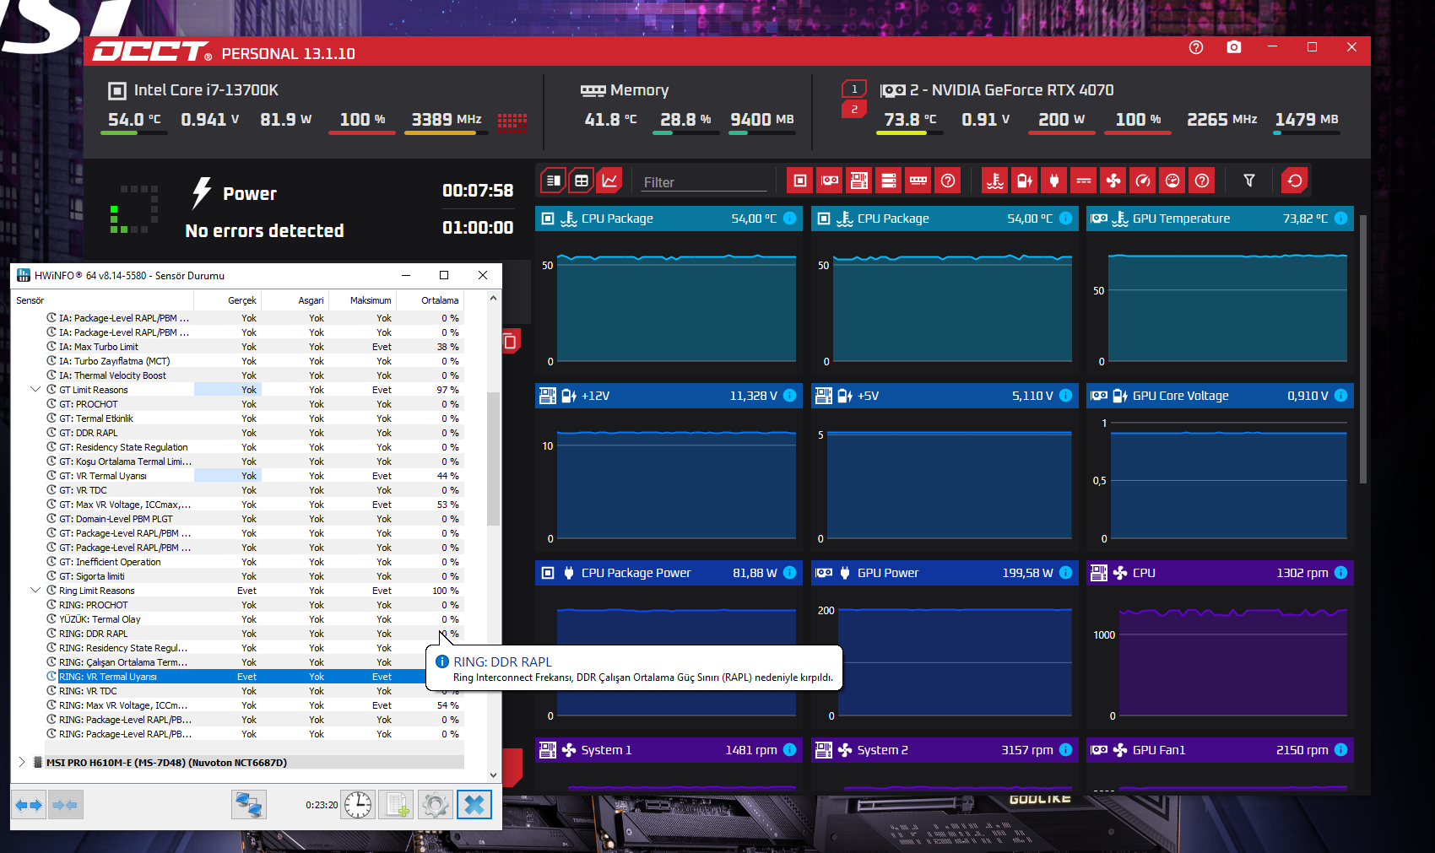Show info for CPU Package Power graph
Screen dimensions: 1435x853
tap(789, 573)
